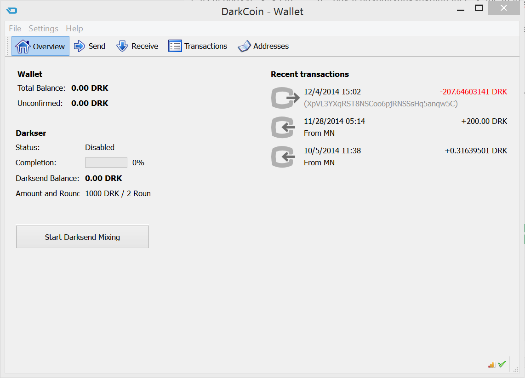
Task: Click the green sync checkmark icon
Action: (x=502, y=364)
